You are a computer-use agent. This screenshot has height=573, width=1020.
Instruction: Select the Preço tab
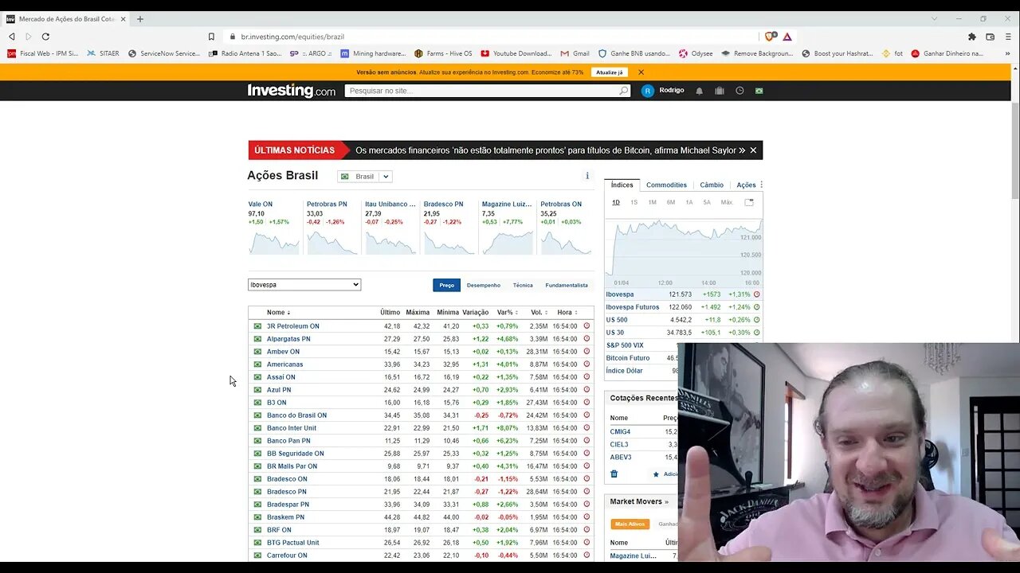[x=447, y=285]
